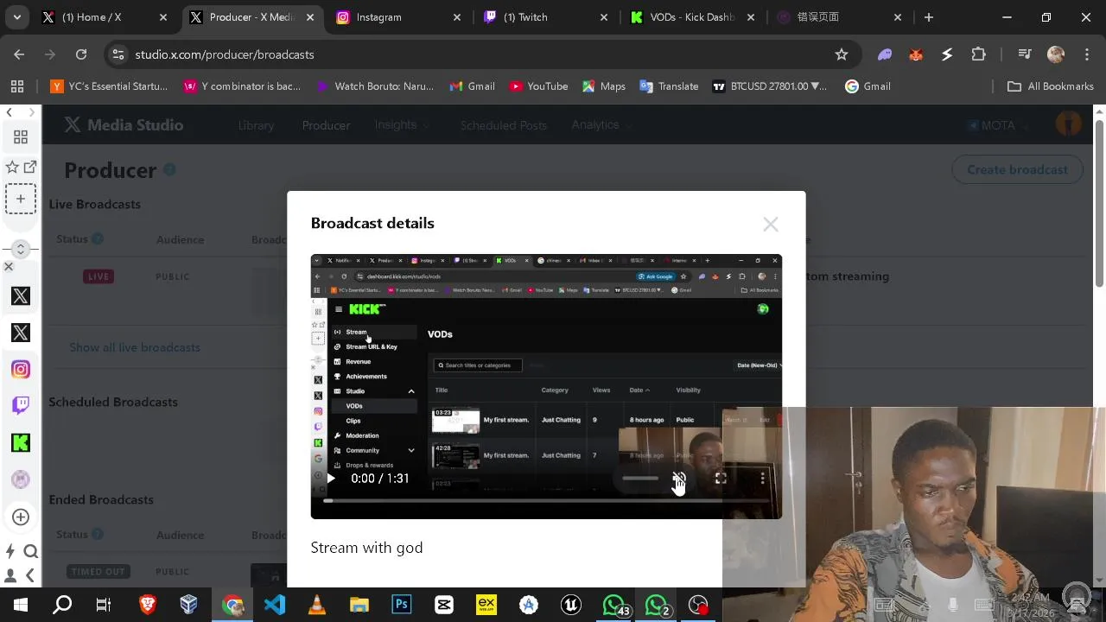Screen dimensions: 1106x622
Task: Open the Translate bookmark
Action: tap(669, 86)
